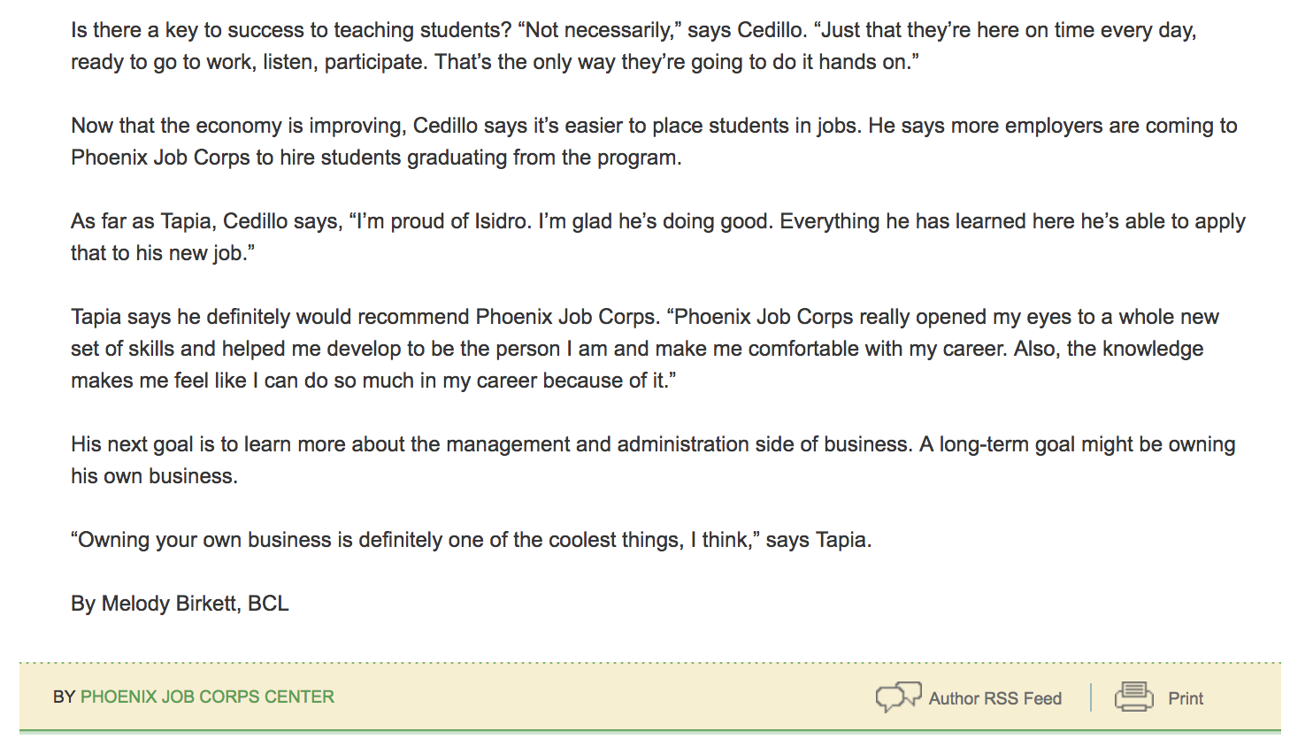Image resolution: width=1290 pixels, height=747 pixels.
Task: Click the line ending 'hands on.'
Action: 495,62
